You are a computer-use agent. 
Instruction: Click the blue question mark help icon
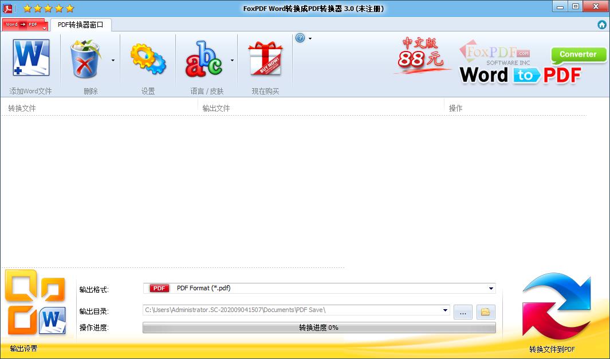(300, 38)
